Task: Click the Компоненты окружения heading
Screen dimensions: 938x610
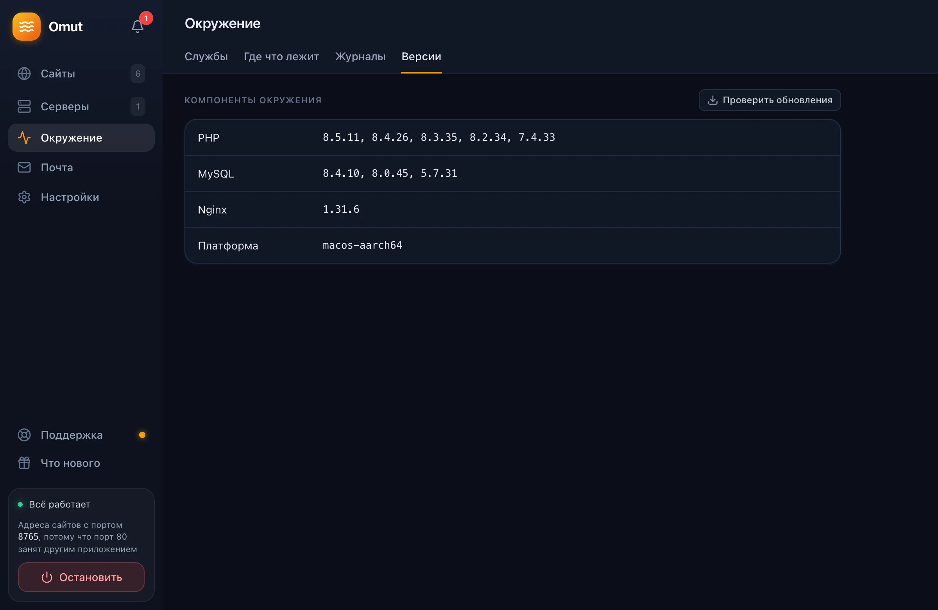Action: pyautogui.click(x=253, y=100)
